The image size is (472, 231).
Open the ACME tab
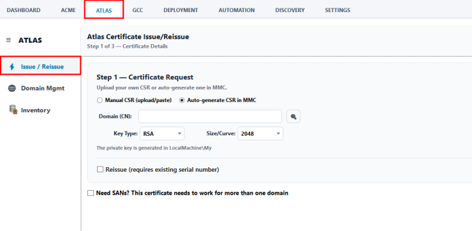click(x=68, y=10)
